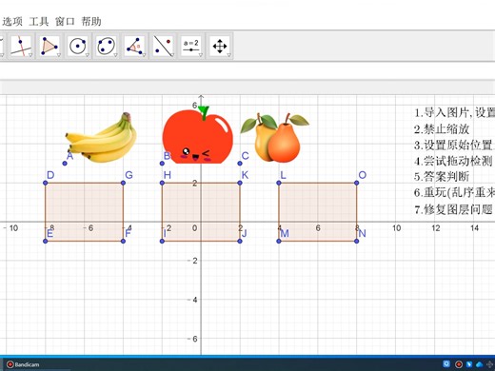
Task: Select the Polygon tool
Action: pyautogui.click(x=49, y=46)
